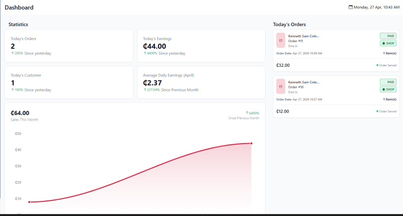Screen dimensions: 403x216
Task: Open the Today's Earnings ₵44.00 card
Action: tap(201, 46)
